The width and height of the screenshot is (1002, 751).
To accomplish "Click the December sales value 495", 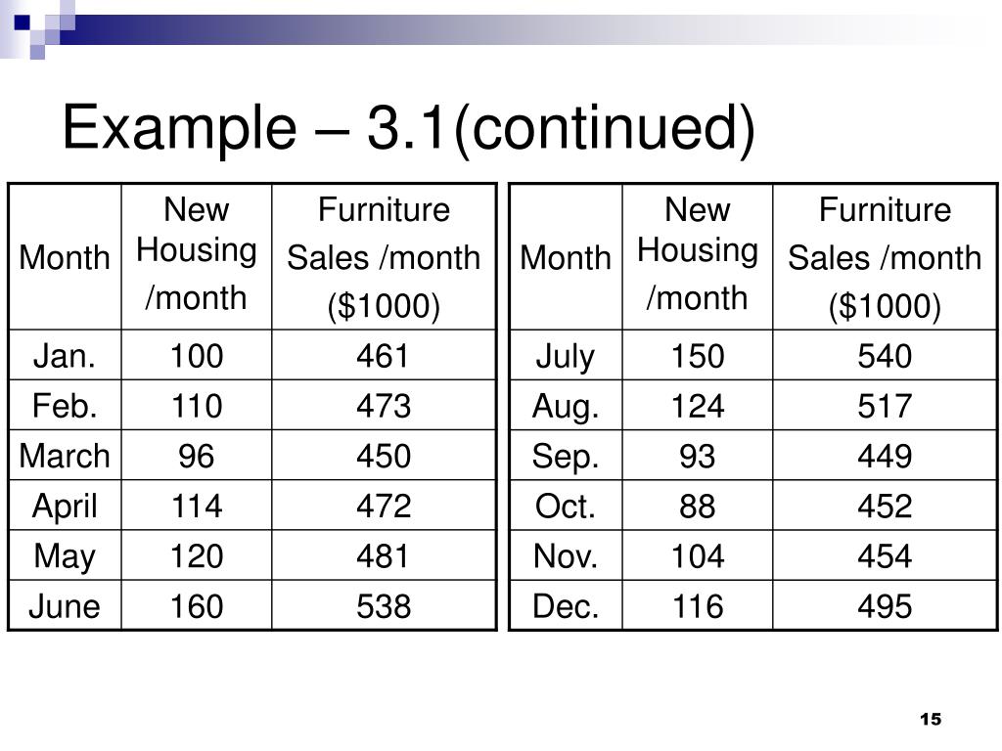I will pos(885,606).
